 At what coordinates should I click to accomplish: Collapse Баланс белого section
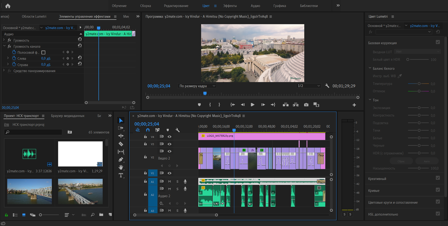(x=370, y=68)
